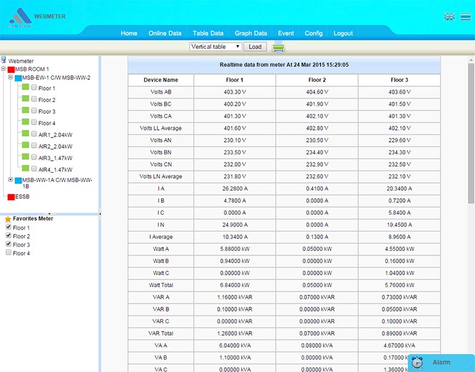
Task: Select the Webmeter root tree label
Action: tap(21, 61)
